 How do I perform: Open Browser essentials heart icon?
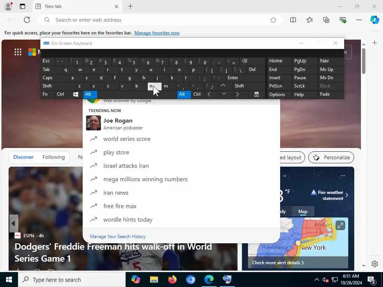click(x=343, y=20)
